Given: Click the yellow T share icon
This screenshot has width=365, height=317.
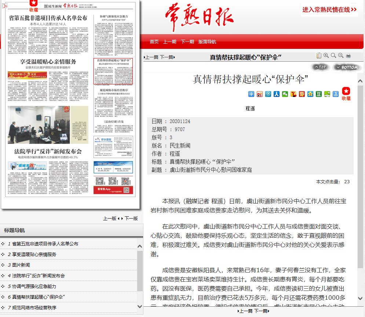Looking at the screenshot, I should 293,94.
